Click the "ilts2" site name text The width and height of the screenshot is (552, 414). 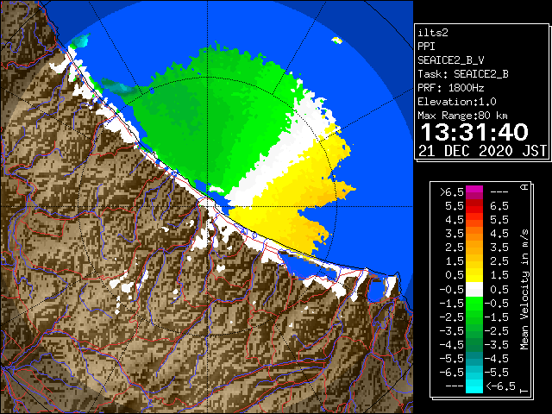click(x=433, y=33)
